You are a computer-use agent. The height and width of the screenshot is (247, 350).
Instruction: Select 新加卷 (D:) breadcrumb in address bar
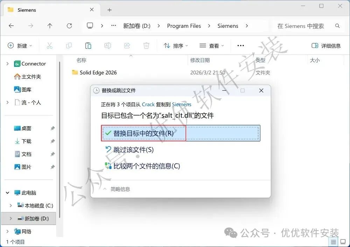click(x=136, y=26)
